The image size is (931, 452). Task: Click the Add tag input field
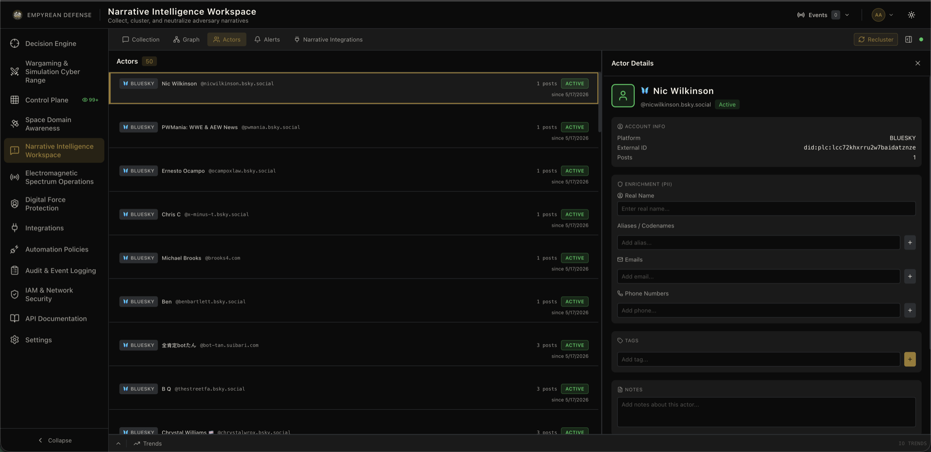pyautogui.click(x=758, y=359)
